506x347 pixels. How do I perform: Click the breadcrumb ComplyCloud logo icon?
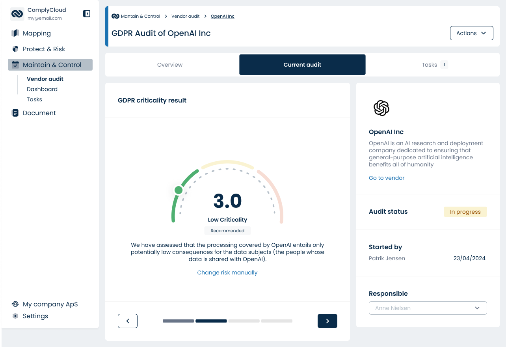point(115,16)
